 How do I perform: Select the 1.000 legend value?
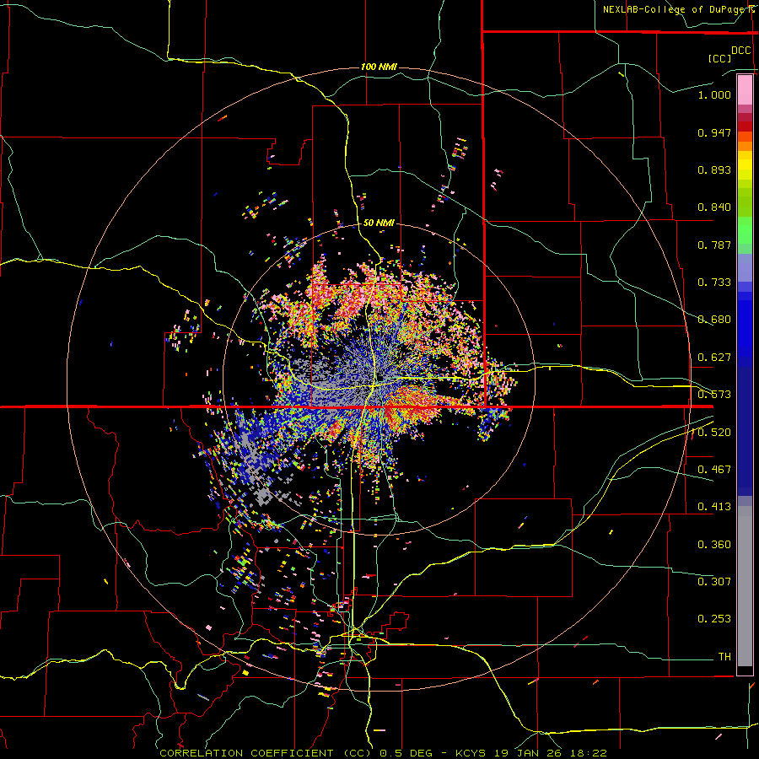point(714,94)
